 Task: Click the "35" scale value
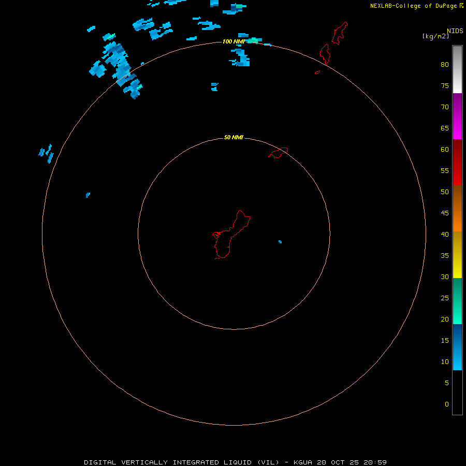click(x=445, y=256)
